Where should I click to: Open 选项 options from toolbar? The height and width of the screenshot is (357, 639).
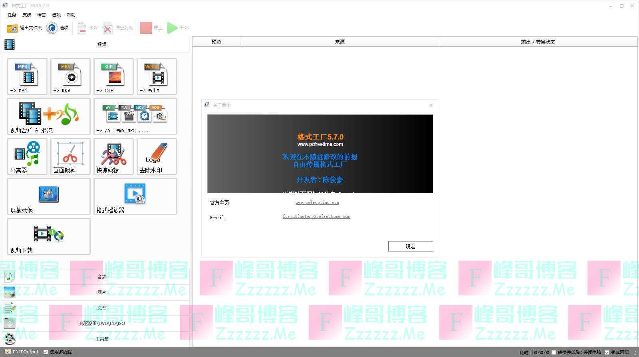click(x=57, y=28)
